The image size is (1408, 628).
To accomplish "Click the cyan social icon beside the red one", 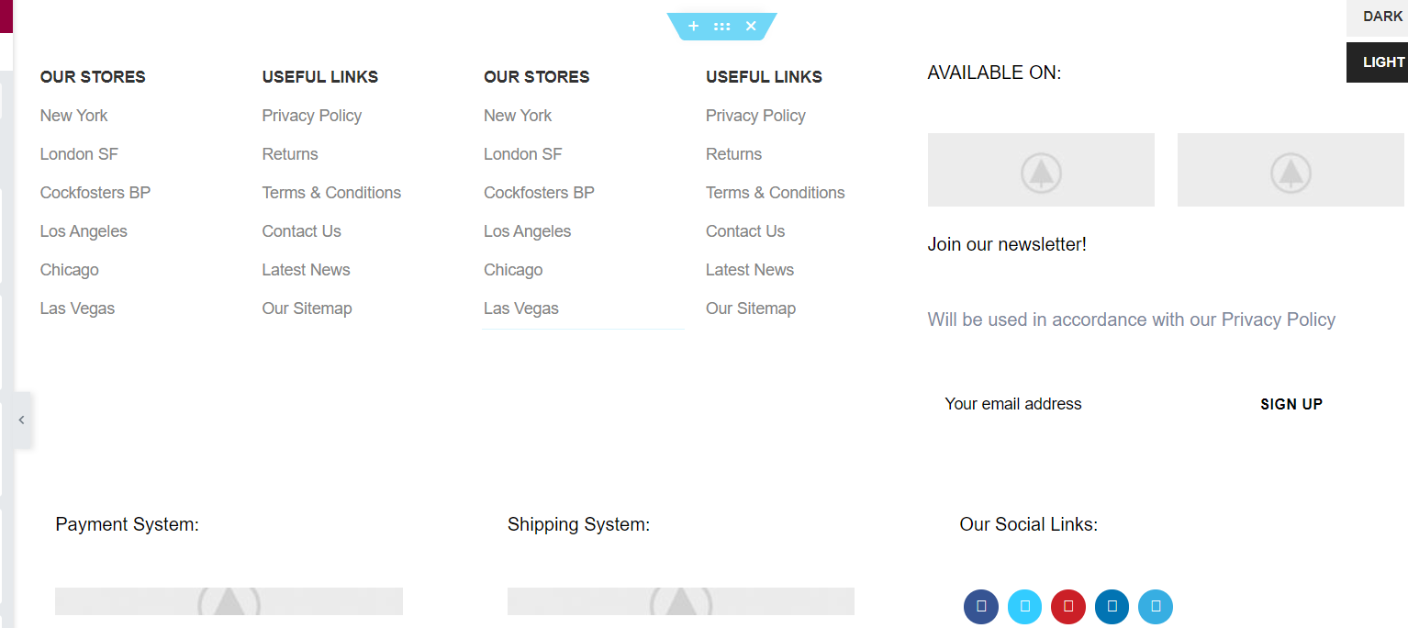I will (1025, 607).
